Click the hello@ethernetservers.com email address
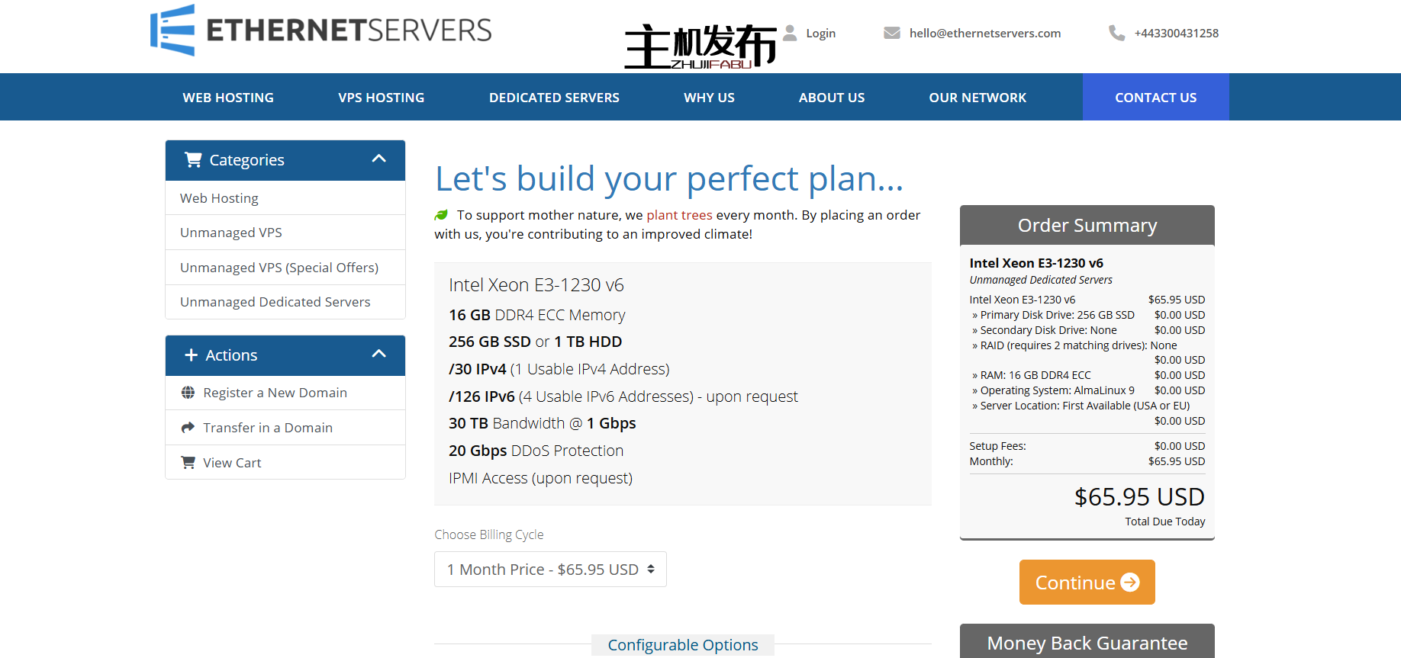Screen dimensions: 1401x658 click(x=984, y=33)
